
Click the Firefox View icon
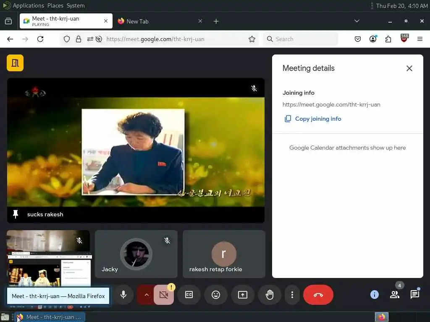[x=8, y=21]
